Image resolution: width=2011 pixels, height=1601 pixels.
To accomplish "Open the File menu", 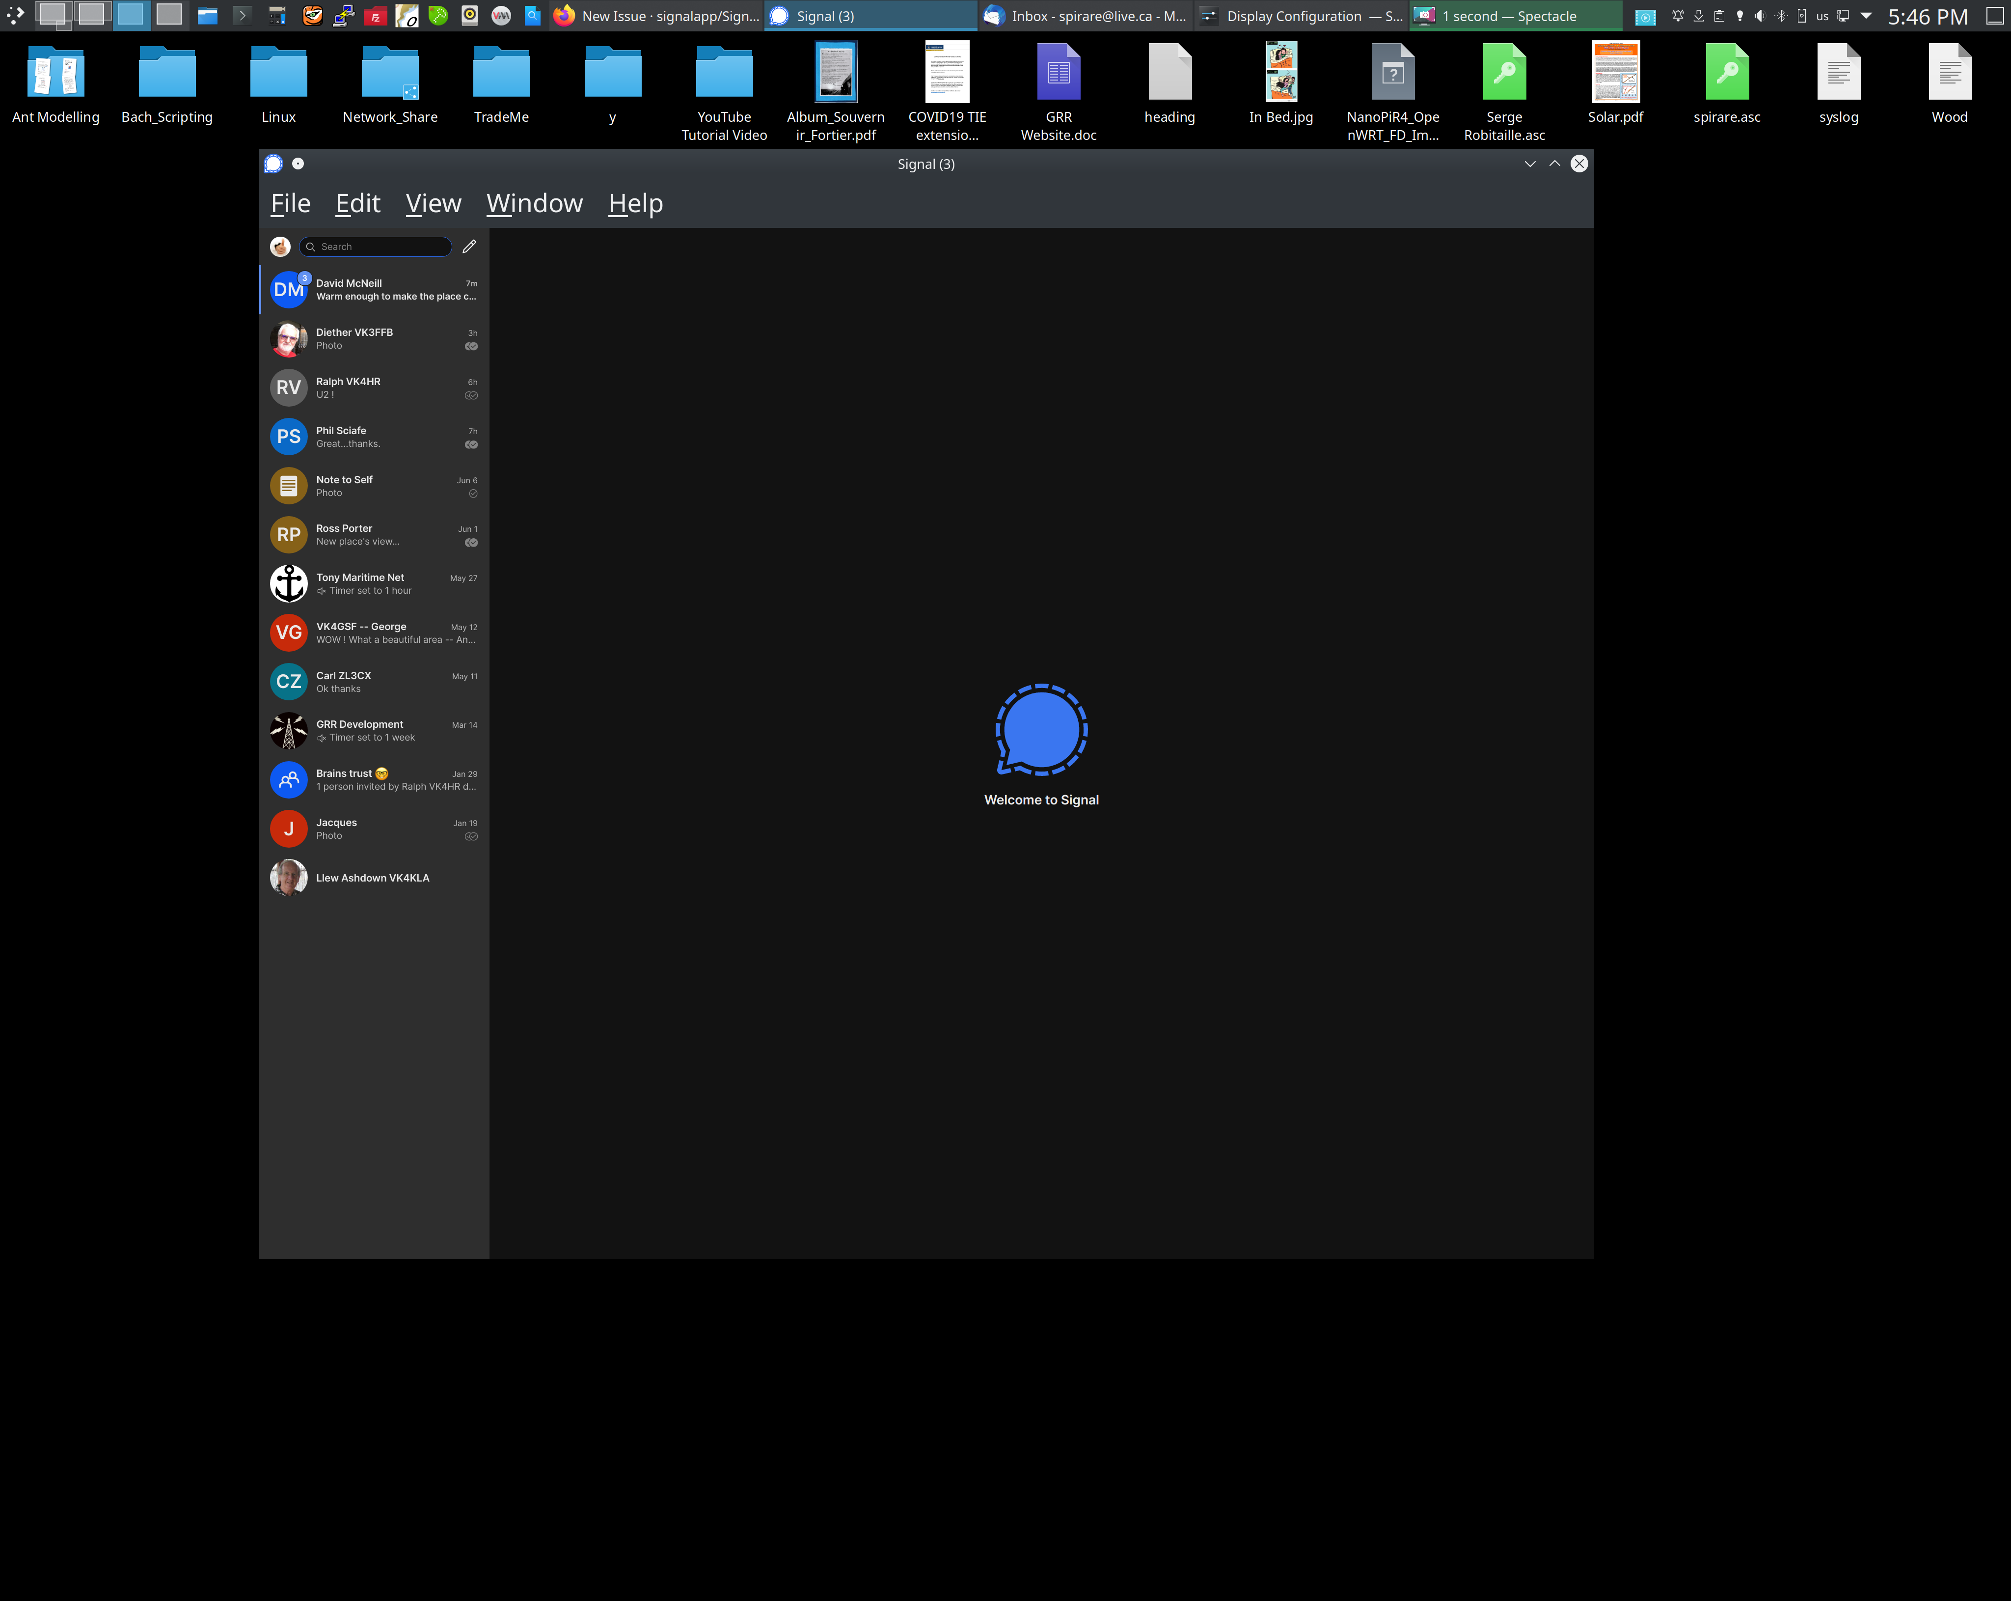I will [290, 203].
